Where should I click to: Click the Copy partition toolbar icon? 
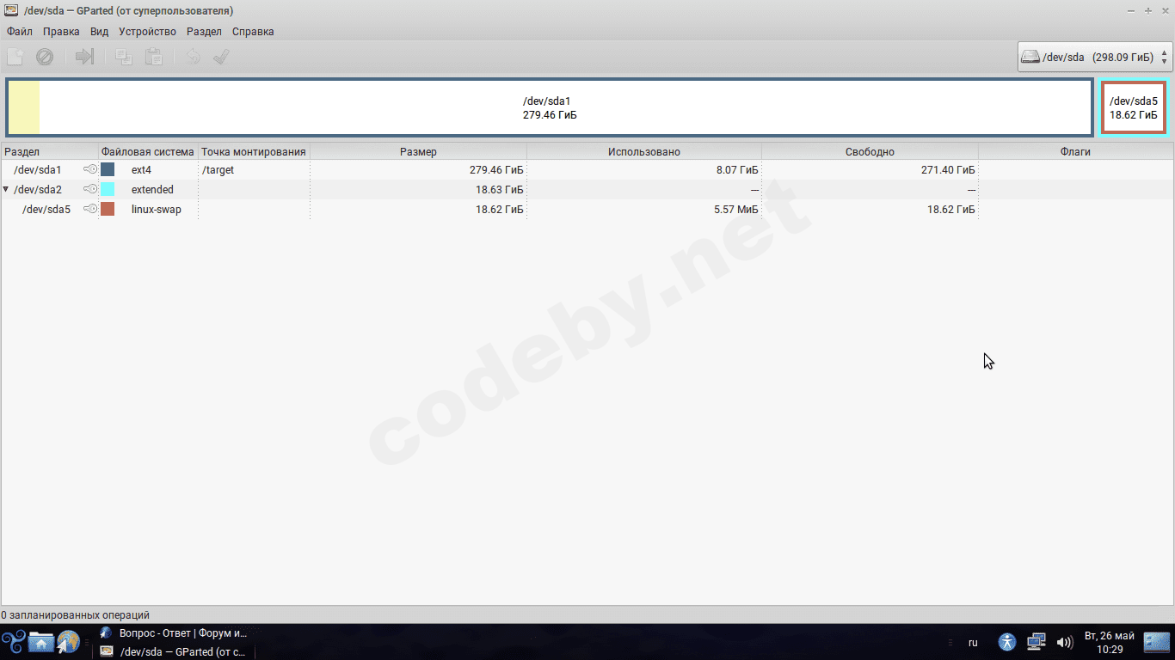point(122,56)
